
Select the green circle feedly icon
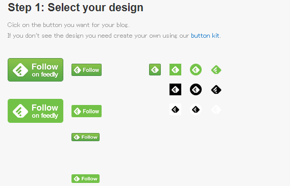coord(196,70)
